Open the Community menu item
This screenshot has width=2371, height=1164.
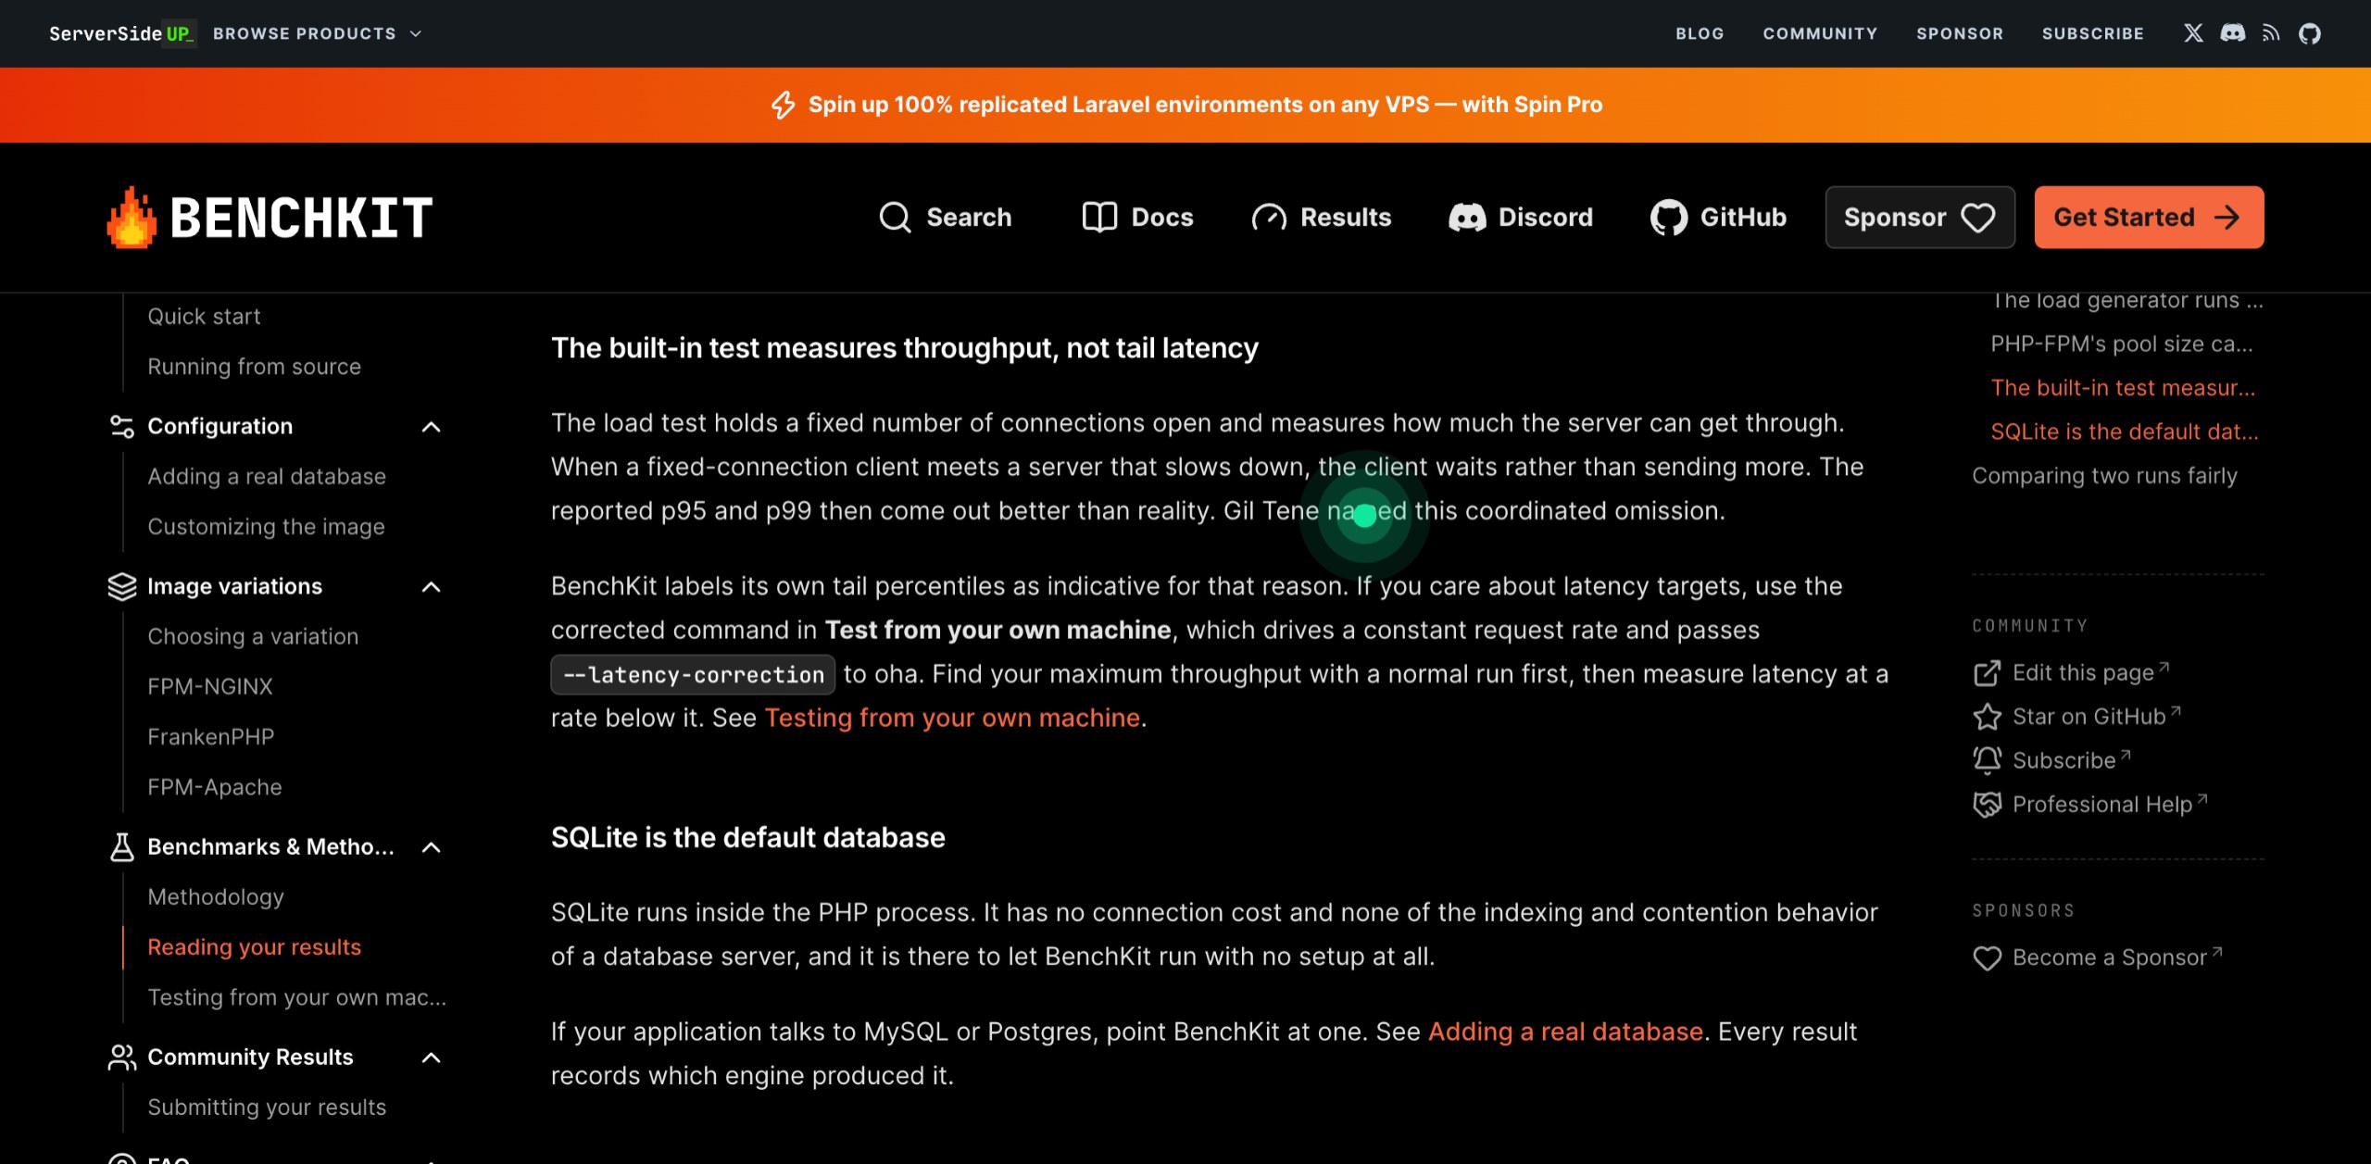click(1820, 33)
